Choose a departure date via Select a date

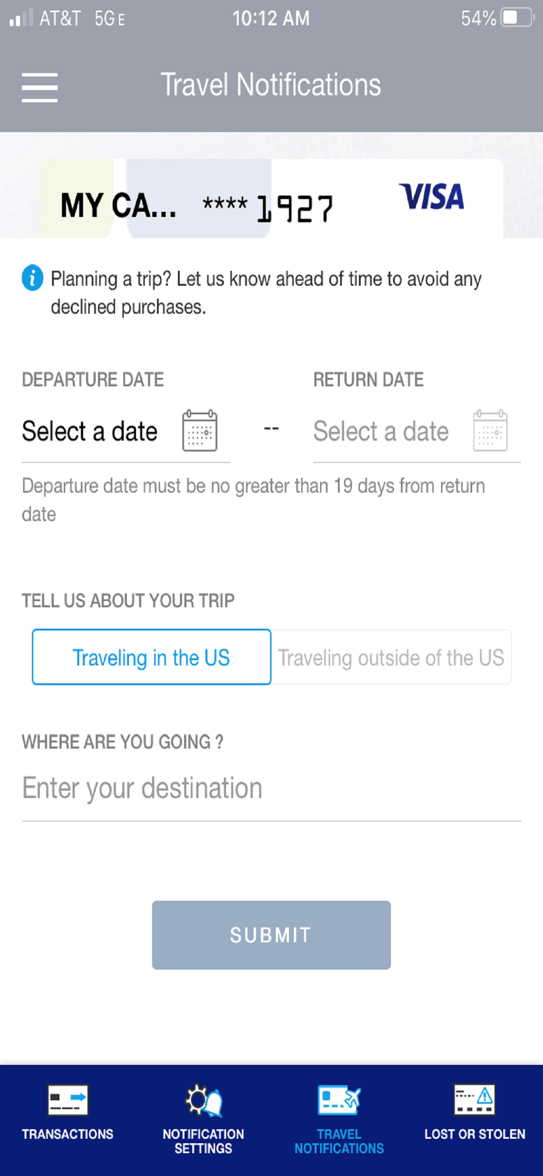point(90,431)
